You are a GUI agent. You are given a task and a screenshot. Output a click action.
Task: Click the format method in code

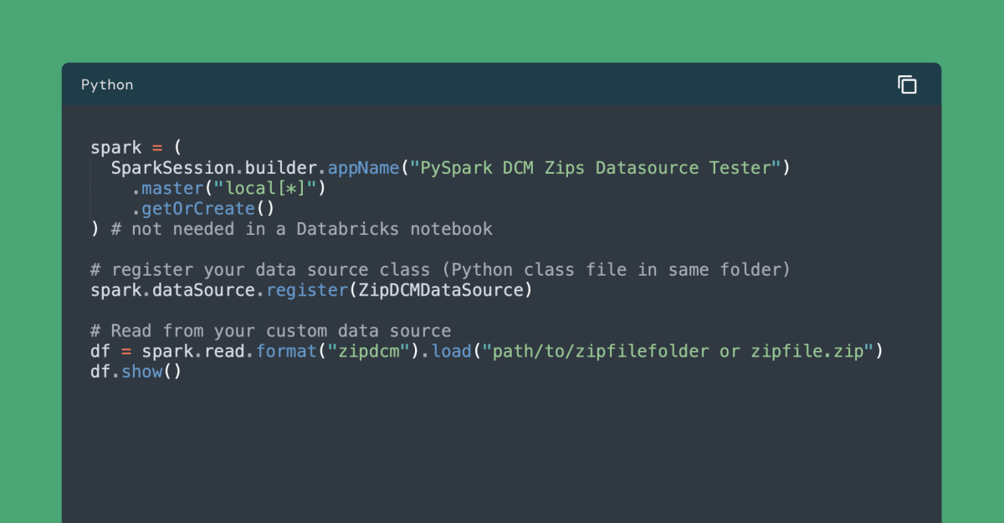[286, 351]
